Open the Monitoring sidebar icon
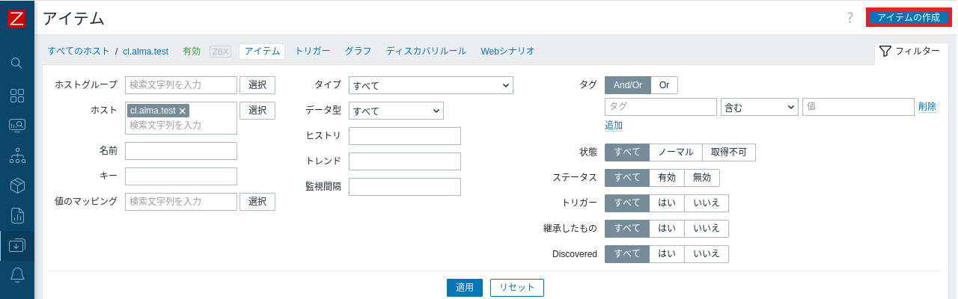958x299 pixels. coord(16,125)
